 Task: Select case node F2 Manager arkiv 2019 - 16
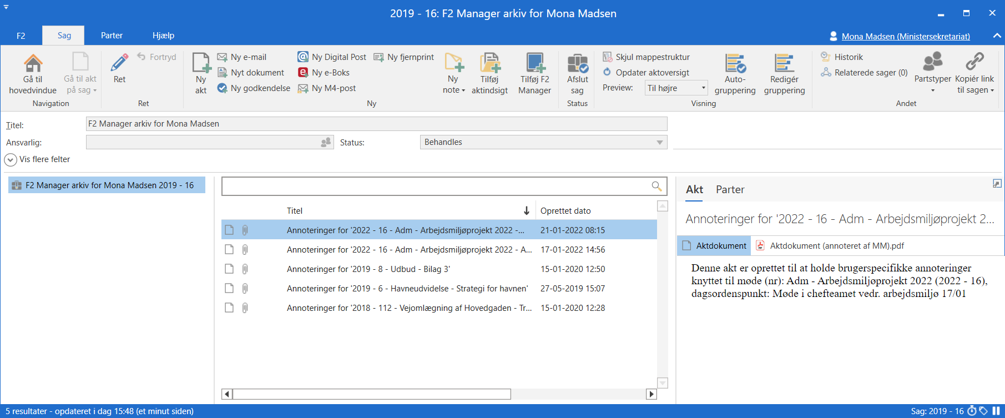[107, 185]
